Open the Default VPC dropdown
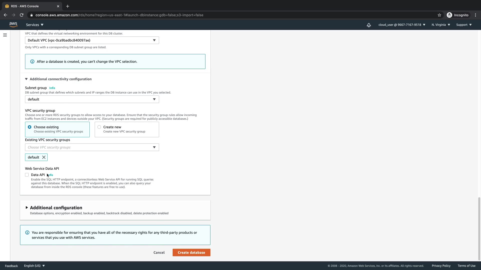The image size is (481, 270). point(92,40)
